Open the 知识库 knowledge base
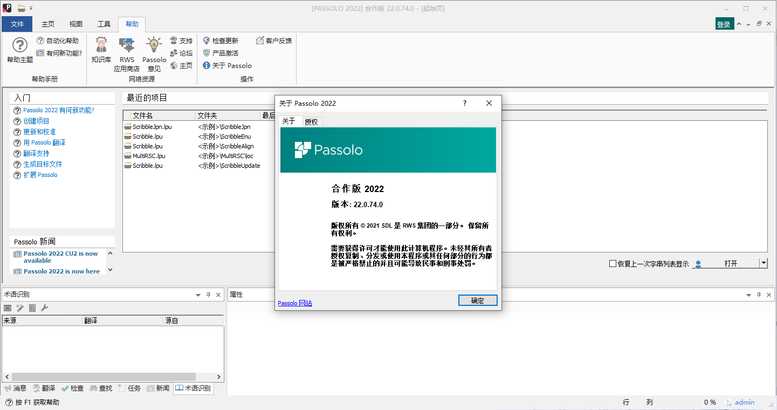The width and height of the screenshot is (777, 410). click(x=101, y=50)
